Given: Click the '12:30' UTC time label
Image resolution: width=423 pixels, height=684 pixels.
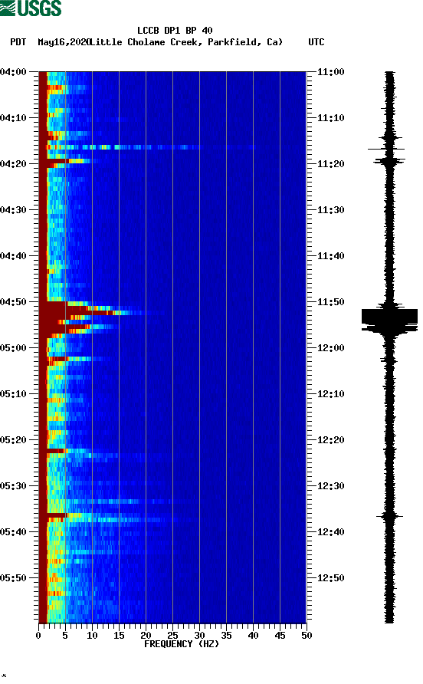Looking at the screenshot, I should (330, 486).
